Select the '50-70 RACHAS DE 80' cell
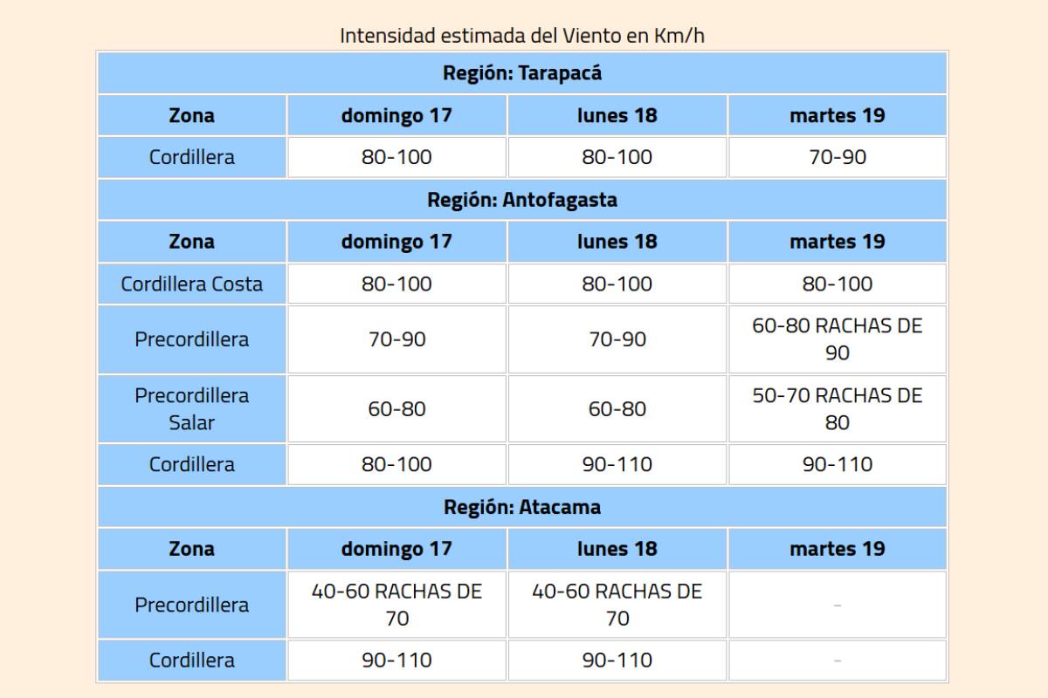 pos(837,408)
